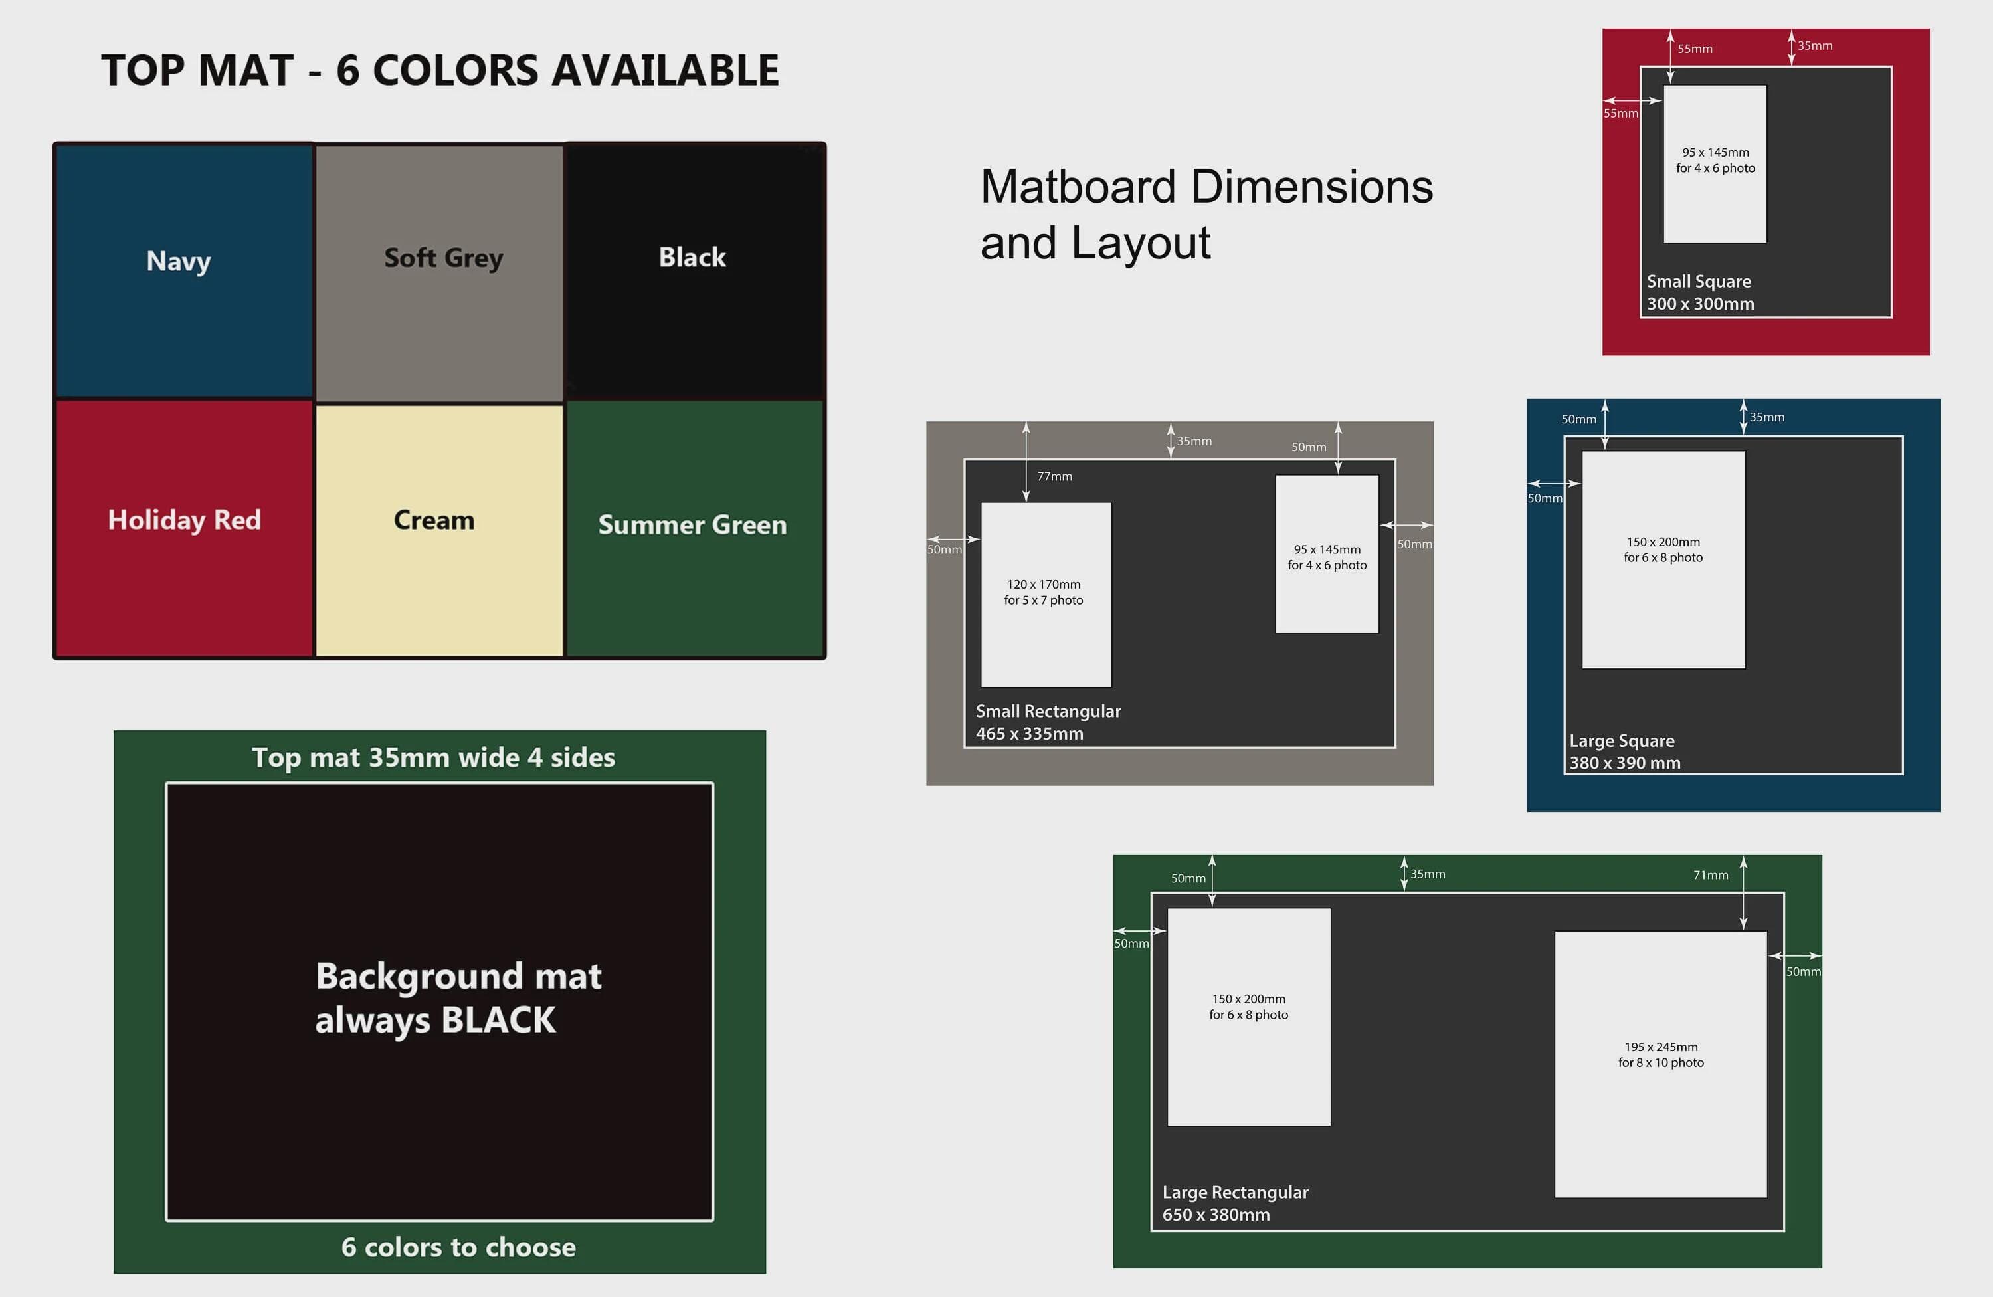Click the '77mm' measurement in Small Rectangular
1993x1297 pixels.
click(1054, 476)
